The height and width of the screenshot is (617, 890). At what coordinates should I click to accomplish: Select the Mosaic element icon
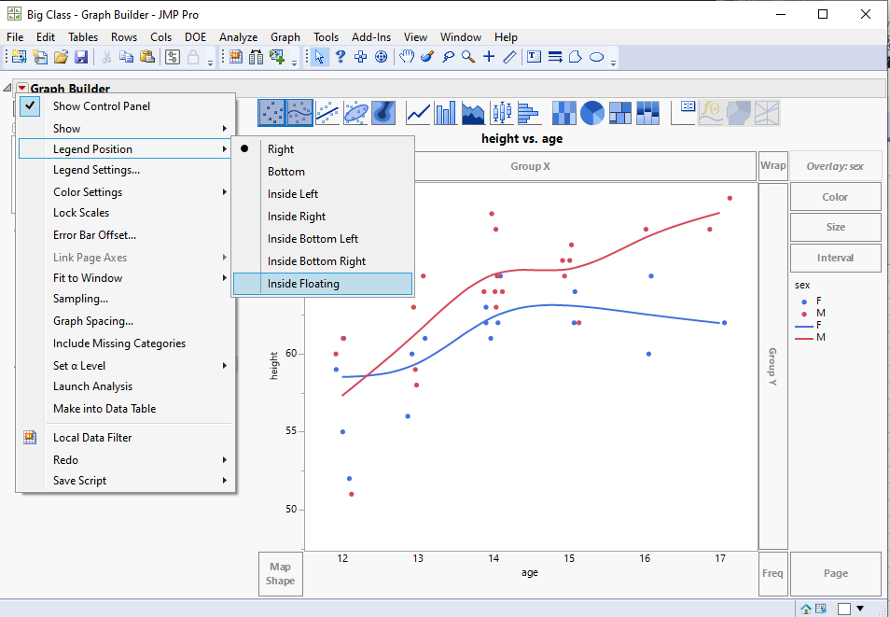click(x=647, y=113)
